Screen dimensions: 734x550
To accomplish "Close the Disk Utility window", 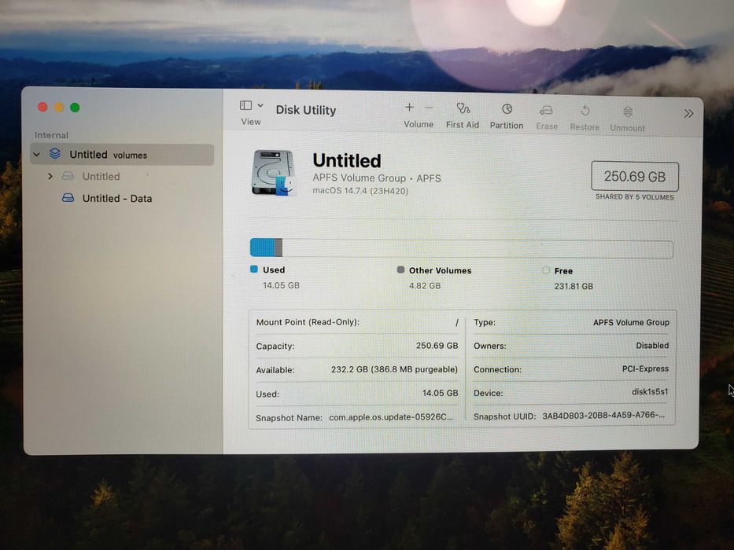I will click(42, 107).
